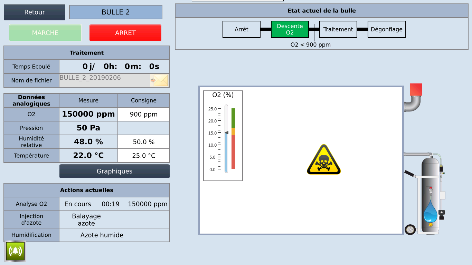
Task: Click the toxic skull warning sign
Action: pos(324,160)
